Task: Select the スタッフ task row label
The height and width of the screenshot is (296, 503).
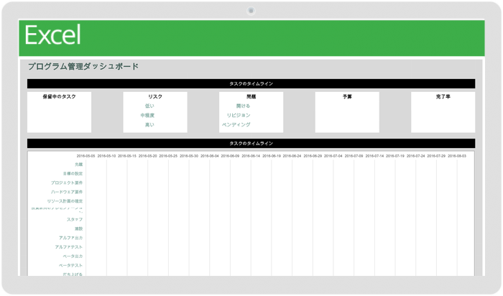Action: [x=75, y=220]
